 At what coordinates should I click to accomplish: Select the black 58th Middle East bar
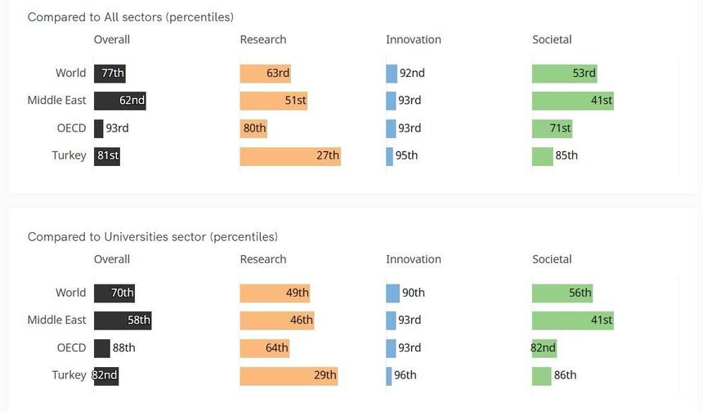click(123, 320)
